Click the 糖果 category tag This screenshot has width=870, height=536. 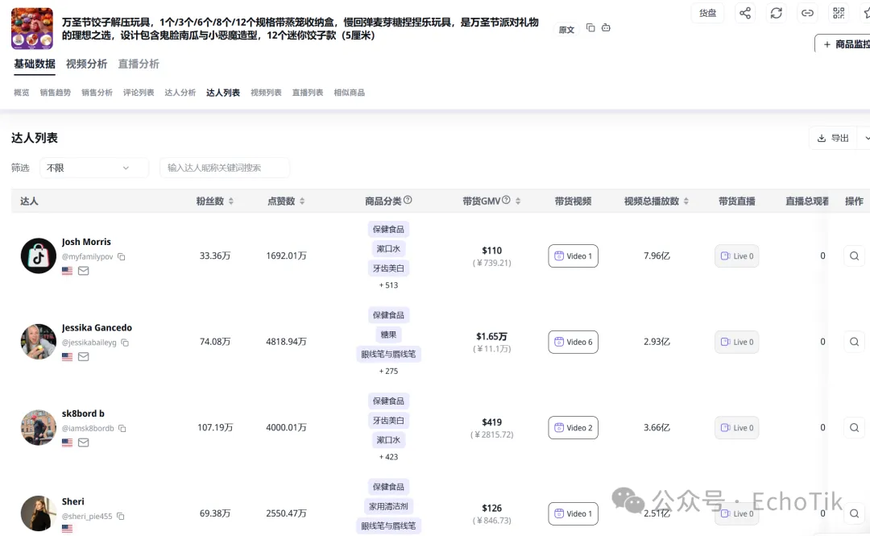pyautogui.click(x=388, y=334)
